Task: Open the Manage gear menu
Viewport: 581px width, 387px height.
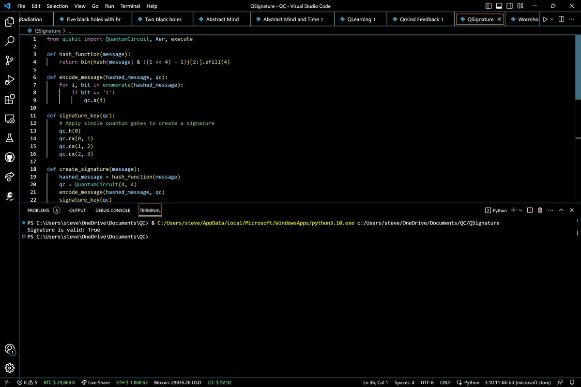Action: tap(9, 367)
